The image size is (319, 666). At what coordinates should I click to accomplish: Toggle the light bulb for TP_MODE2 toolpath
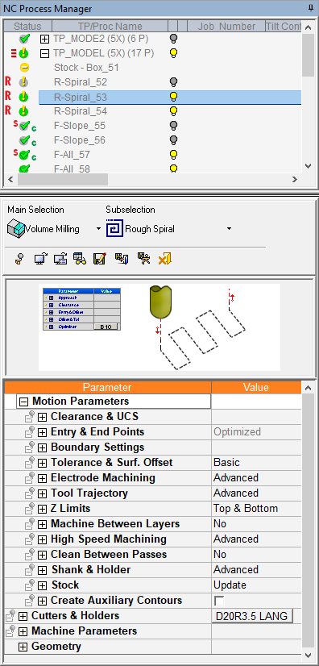tap(173, 39)
